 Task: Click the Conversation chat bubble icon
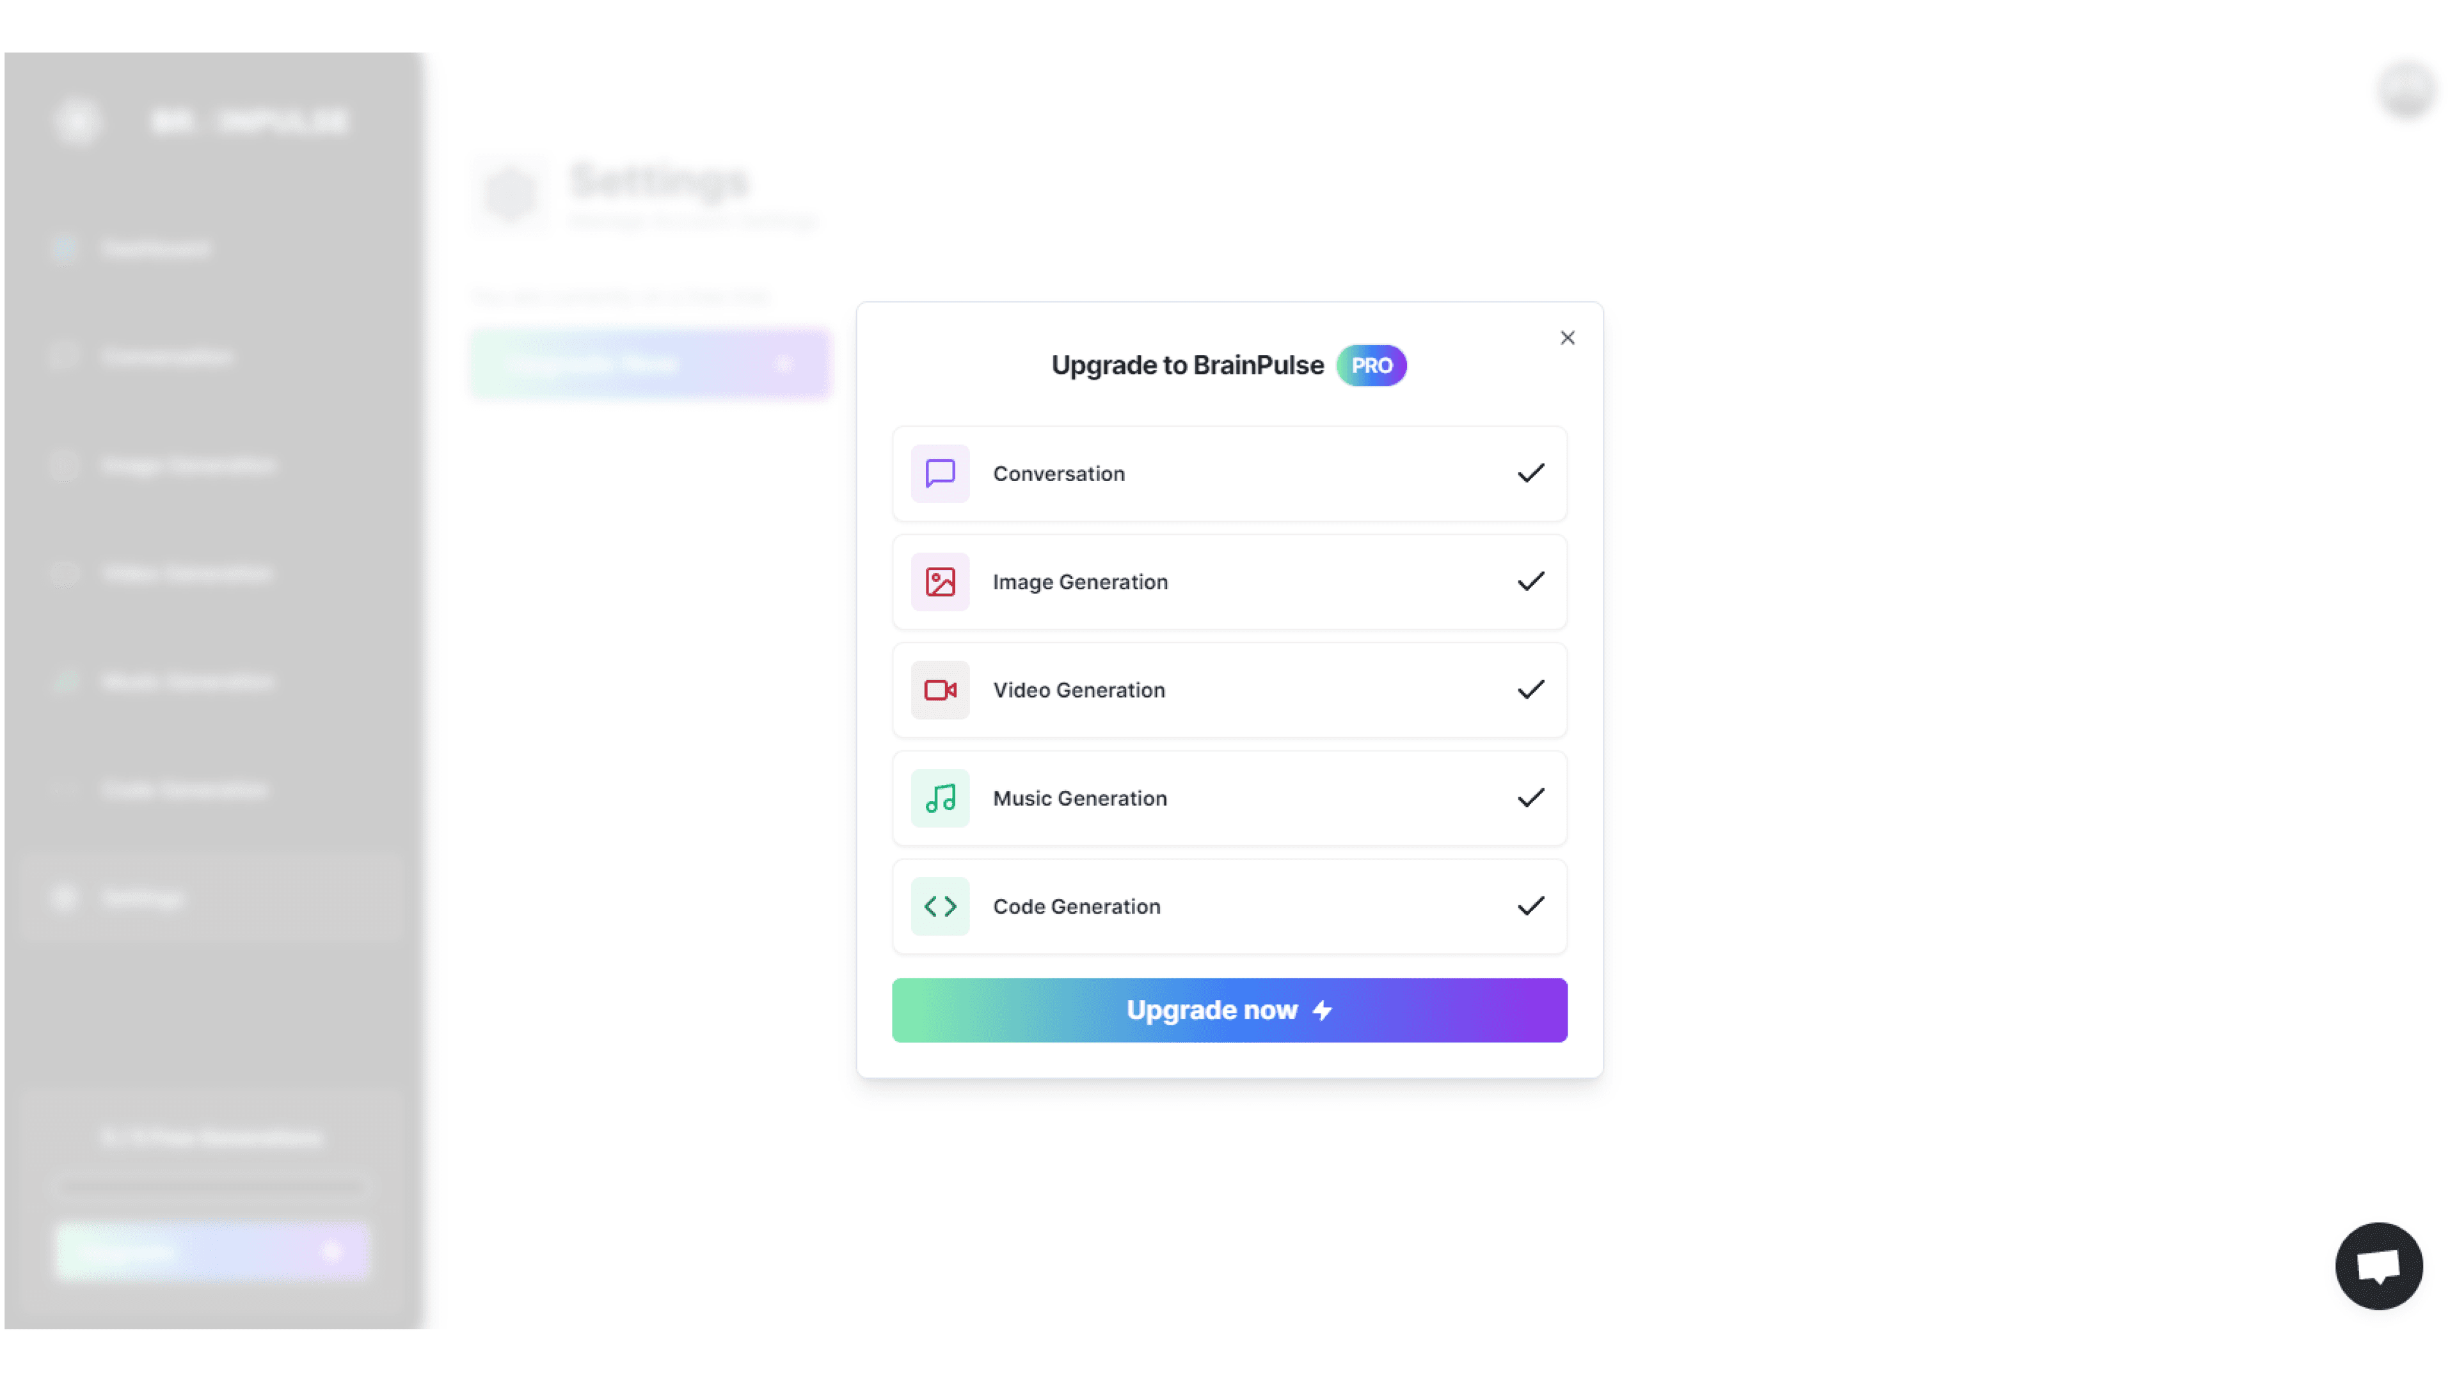click(939, 473)
